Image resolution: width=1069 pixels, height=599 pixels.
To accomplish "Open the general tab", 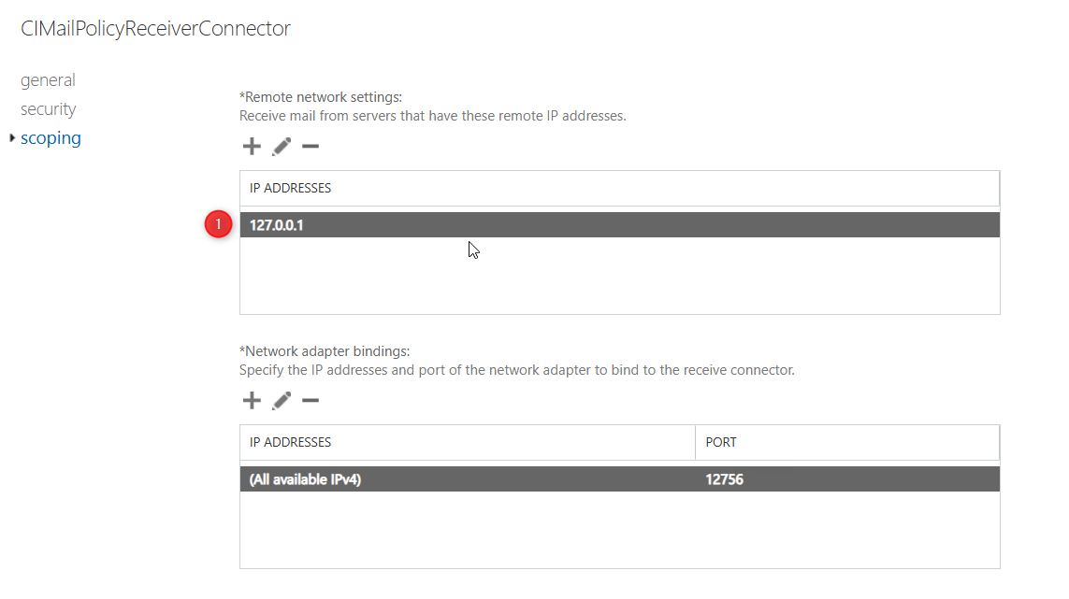I will point(48,80).
